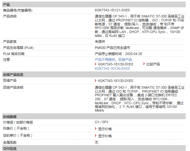Image resolution: width=190 pixels, height=151 pixels.
Task: Click the successor description mentioning ERTEC 200
Action: tap(140, 99)
